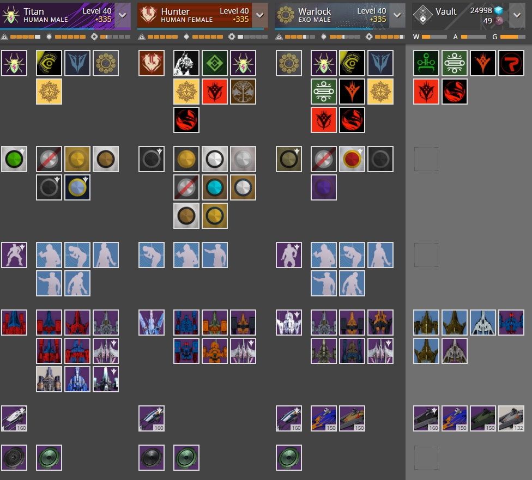Pick Hunter's brown Iron Banner tree emblem
The image size is (532, 480).
click(243, 92)
